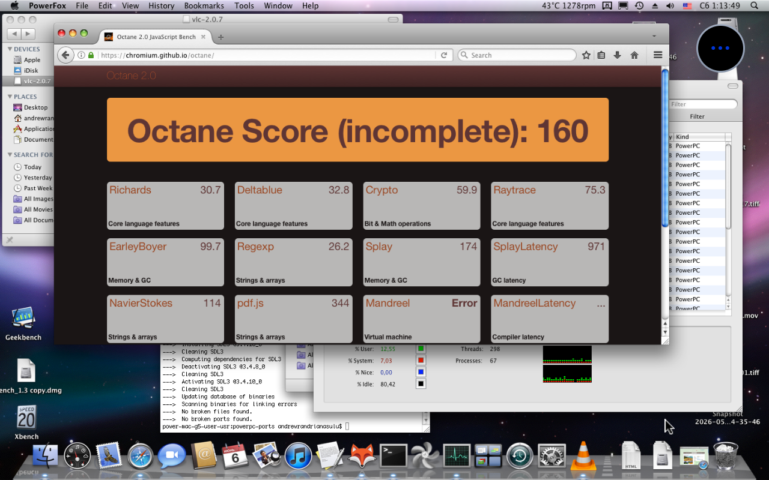Click the blue % Nice color swatch
769x480 pixels.
[x=421, y=372]
